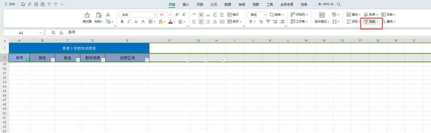Decrease font size with A- icon
Image resolution: width=431 pixels, height=133 pixels.
tap(184, 15)
